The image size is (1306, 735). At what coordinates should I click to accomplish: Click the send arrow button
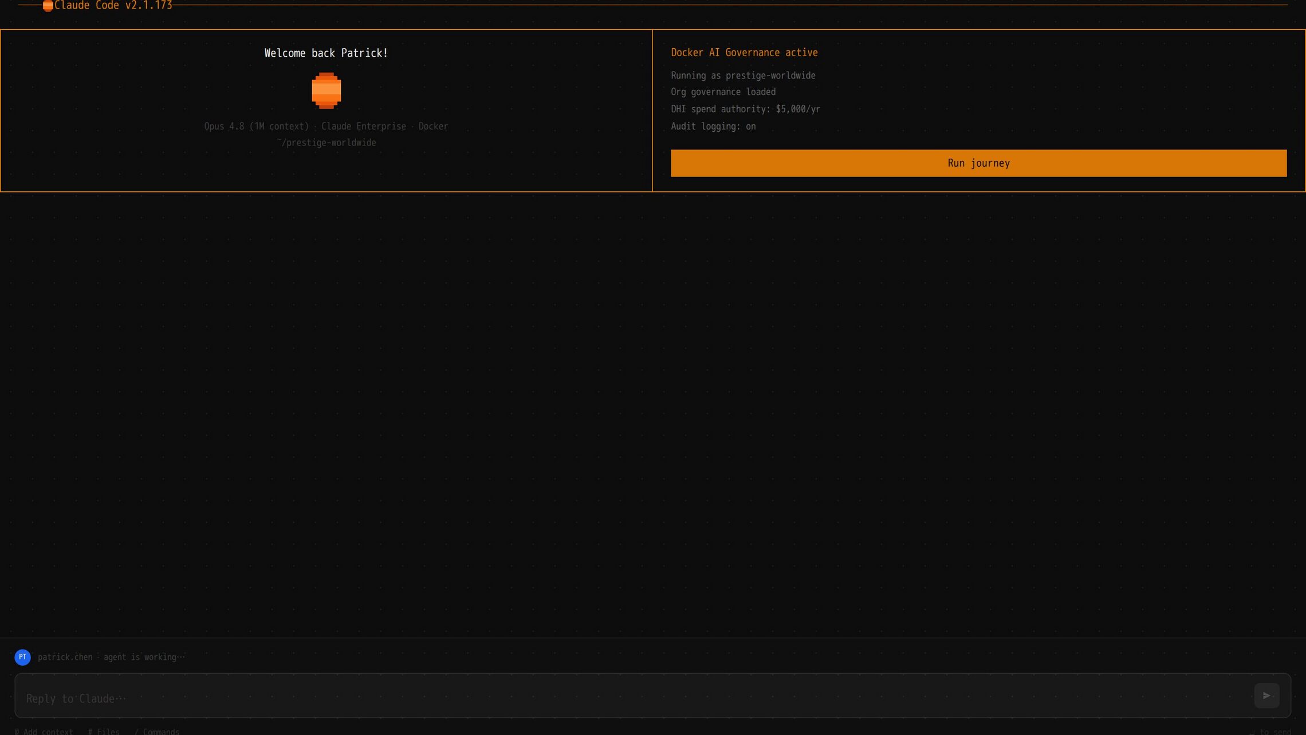[x=1266, y=695]
